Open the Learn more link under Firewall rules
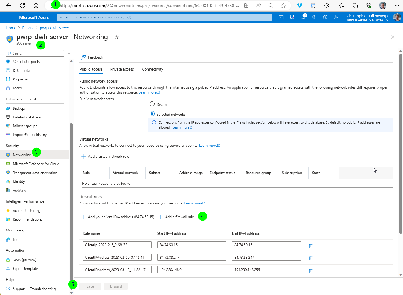Image resolution: width=403 pixels, height=295 pixels. pos(194,203)
